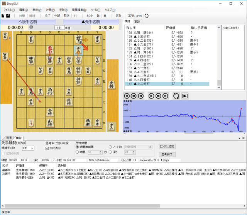Step forward one move
Viewport: 247px width, 215px height.
151,96
